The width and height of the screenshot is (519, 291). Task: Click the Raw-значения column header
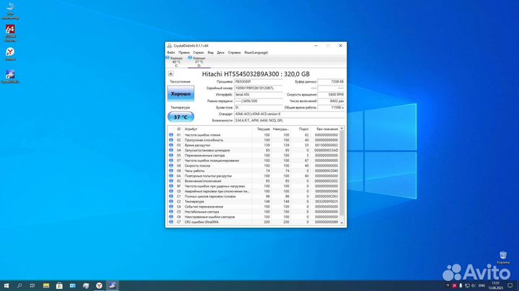point(327,129)
